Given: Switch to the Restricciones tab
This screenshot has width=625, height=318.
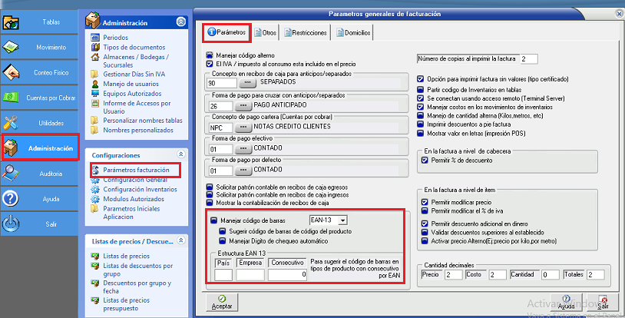Looking at the screenshot, I should (x=306, y=33).
